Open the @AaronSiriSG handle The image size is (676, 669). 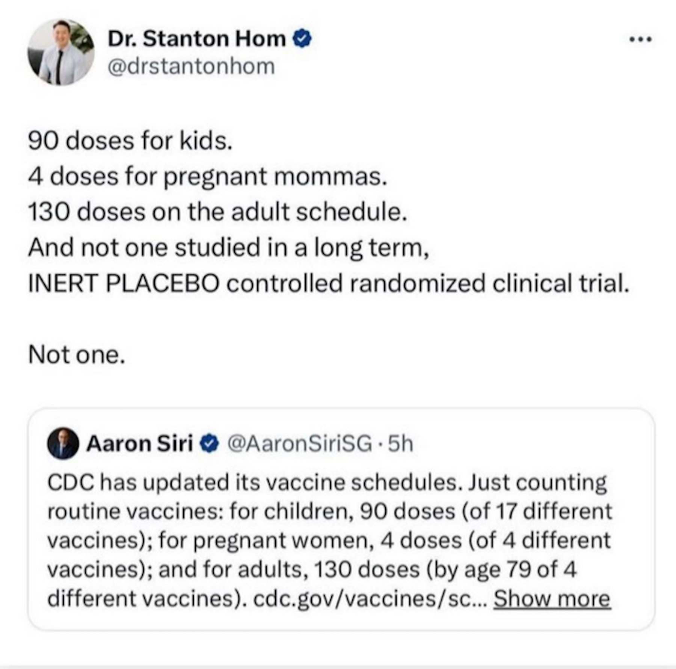coord(300,443)
